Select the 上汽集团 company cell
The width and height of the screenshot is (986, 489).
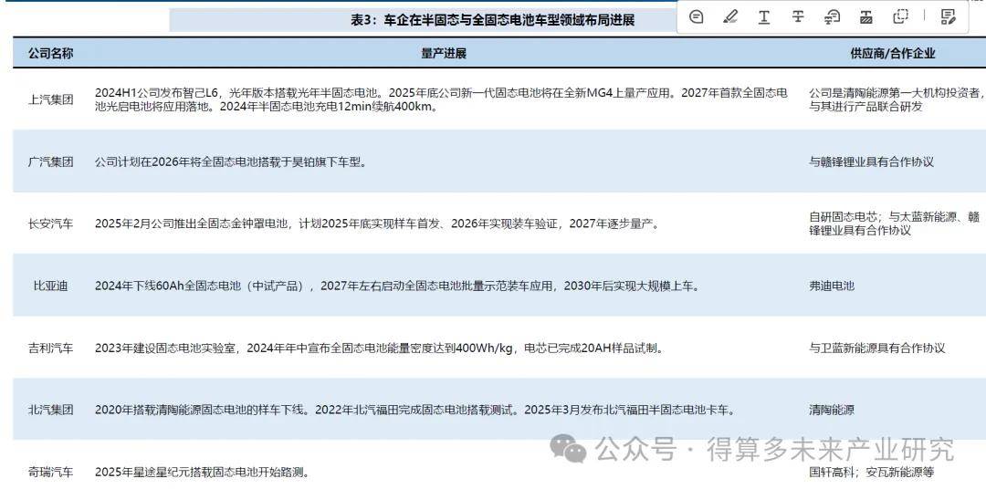coord(51,99)
